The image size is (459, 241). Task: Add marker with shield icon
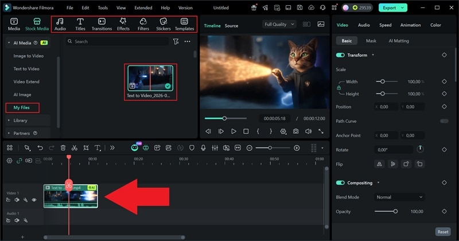192,148
